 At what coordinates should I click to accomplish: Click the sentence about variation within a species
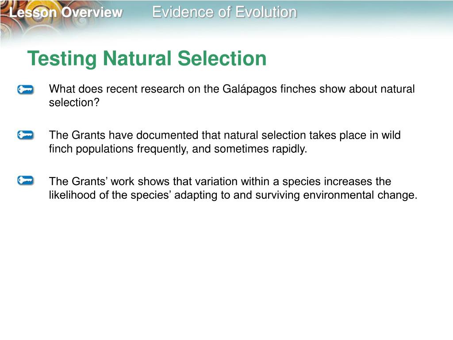click(233, 188)
